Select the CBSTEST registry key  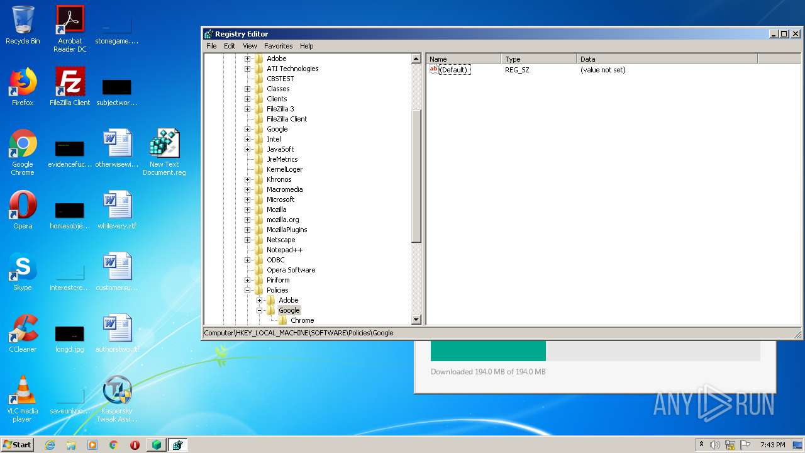[x=280, y=79]
